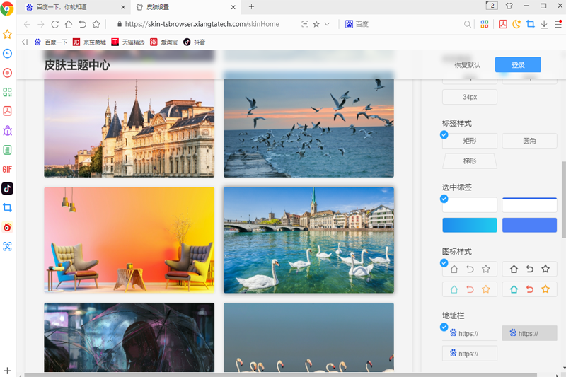
Task: Click the 登录 button
Action: 518,65
